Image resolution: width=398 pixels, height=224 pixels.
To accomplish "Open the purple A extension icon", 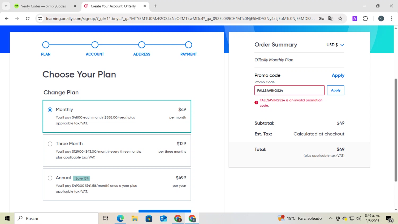I will click(355, 19).
